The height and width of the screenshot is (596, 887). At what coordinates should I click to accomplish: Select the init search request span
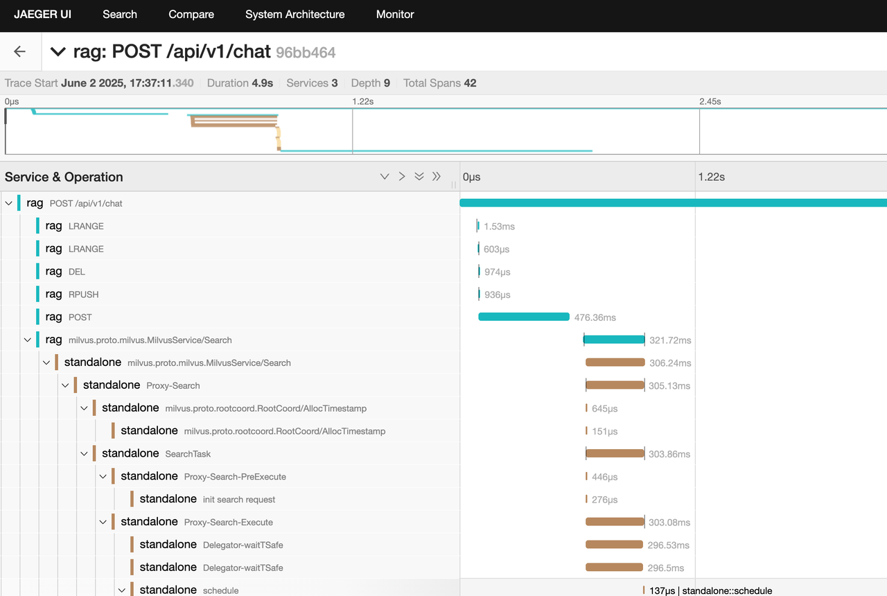point(295,499)
